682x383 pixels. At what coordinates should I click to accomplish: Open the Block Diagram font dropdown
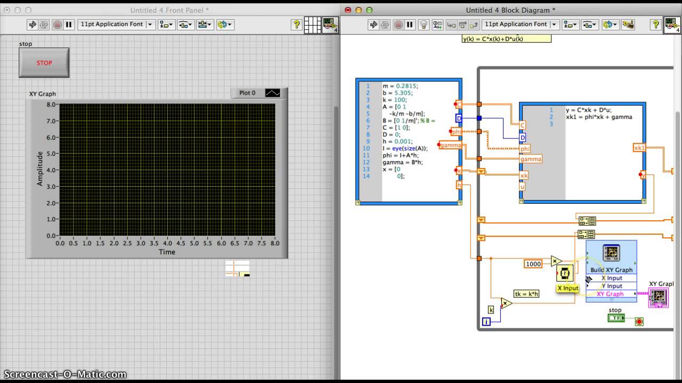(x=521, y=24)
